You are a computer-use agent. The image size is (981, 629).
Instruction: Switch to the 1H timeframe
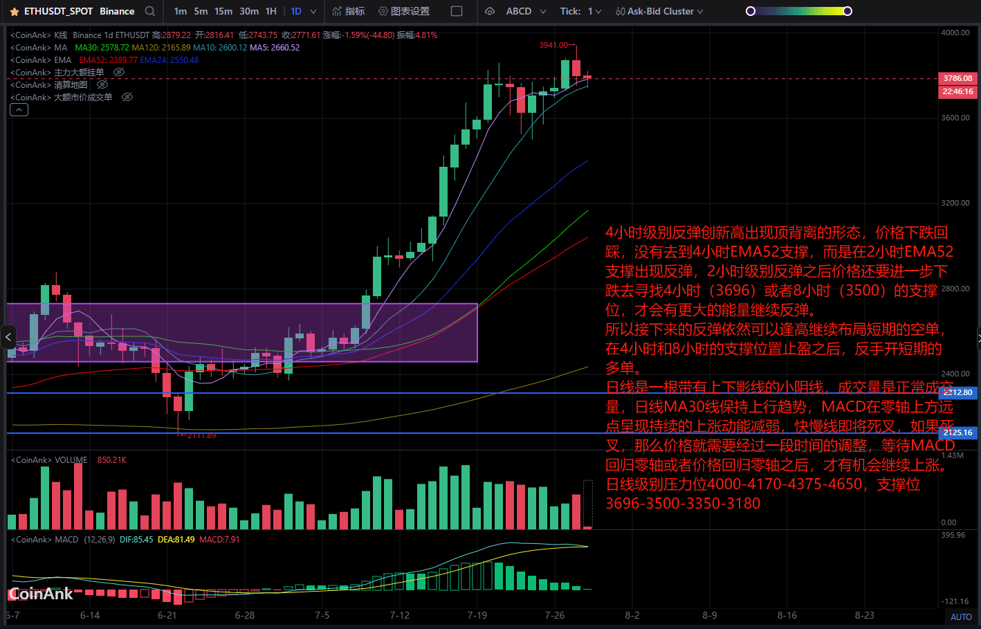coord(271,11)
